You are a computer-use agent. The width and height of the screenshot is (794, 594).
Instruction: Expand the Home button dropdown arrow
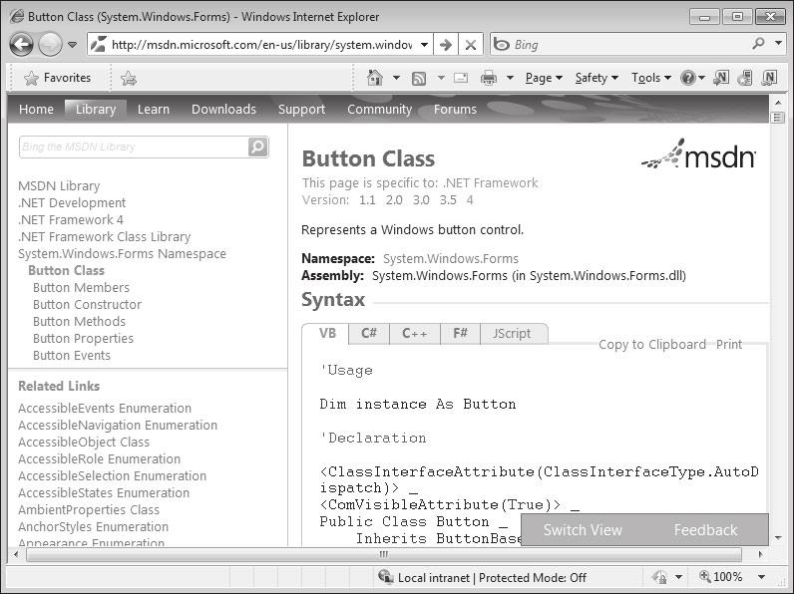tap(396, 78)
